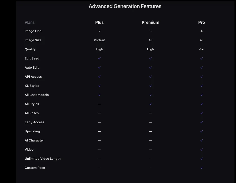Select the "Max" Quality value under Pro
236x183 pixels.
(201, 49)
